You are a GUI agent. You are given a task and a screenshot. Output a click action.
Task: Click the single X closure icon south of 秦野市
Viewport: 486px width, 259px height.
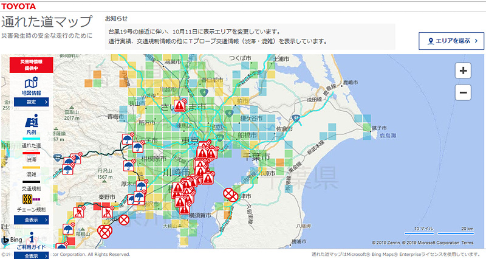point(124,220)
